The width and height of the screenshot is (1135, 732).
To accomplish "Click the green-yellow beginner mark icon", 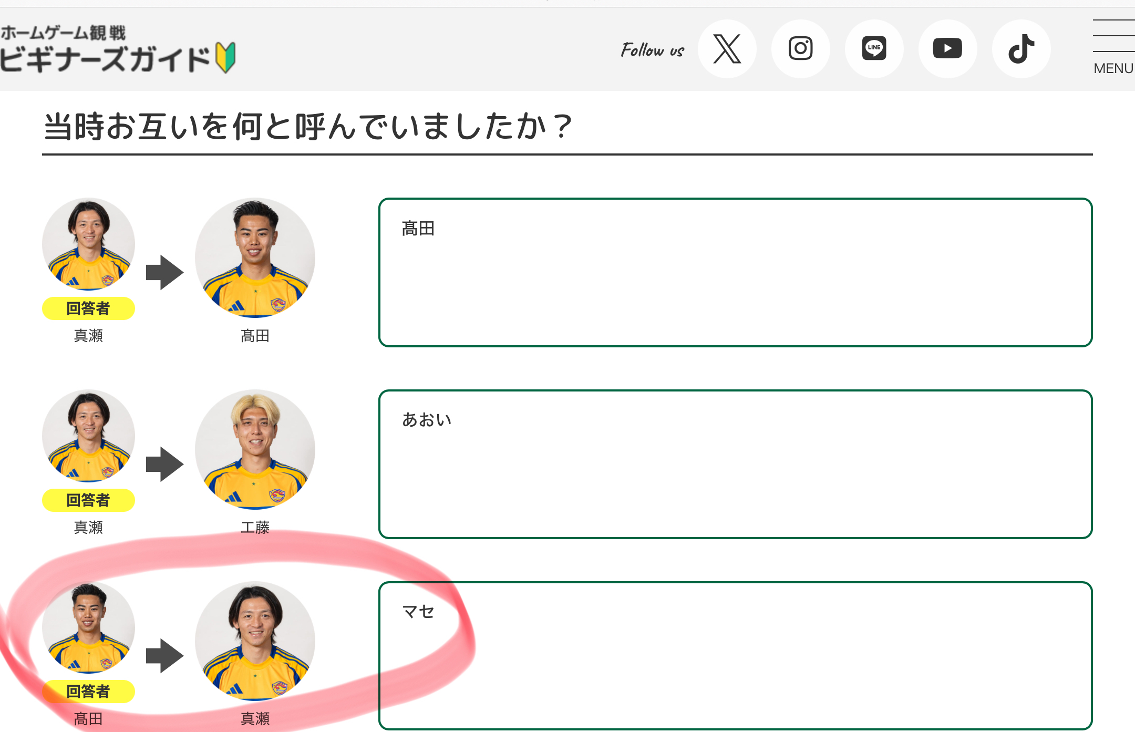I will coord(226,58).
